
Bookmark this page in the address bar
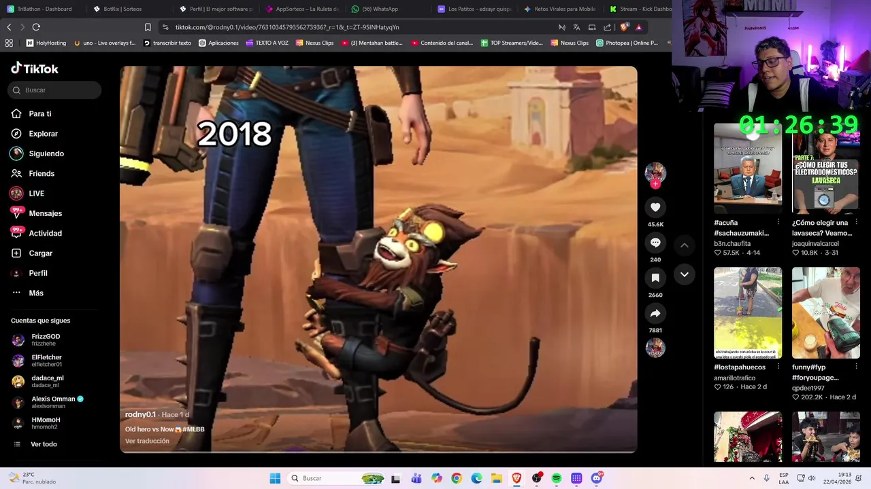(x=148, y=27)
